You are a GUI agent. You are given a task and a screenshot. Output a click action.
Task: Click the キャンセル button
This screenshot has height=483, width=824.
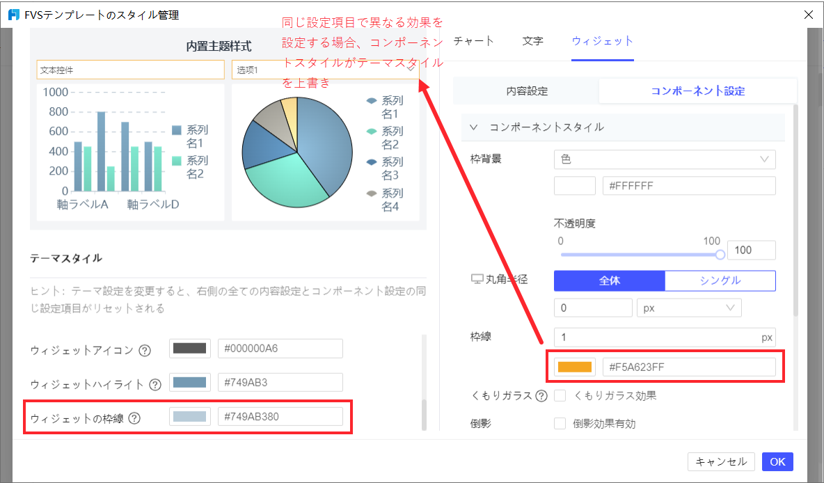[721, 462]
